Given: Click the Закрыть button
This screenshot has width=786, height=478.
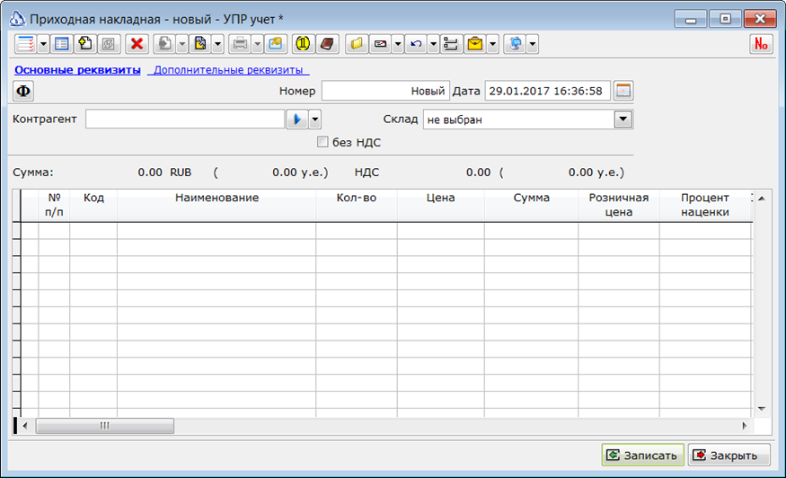Looking at the screenshot, I should coord(729,455).
